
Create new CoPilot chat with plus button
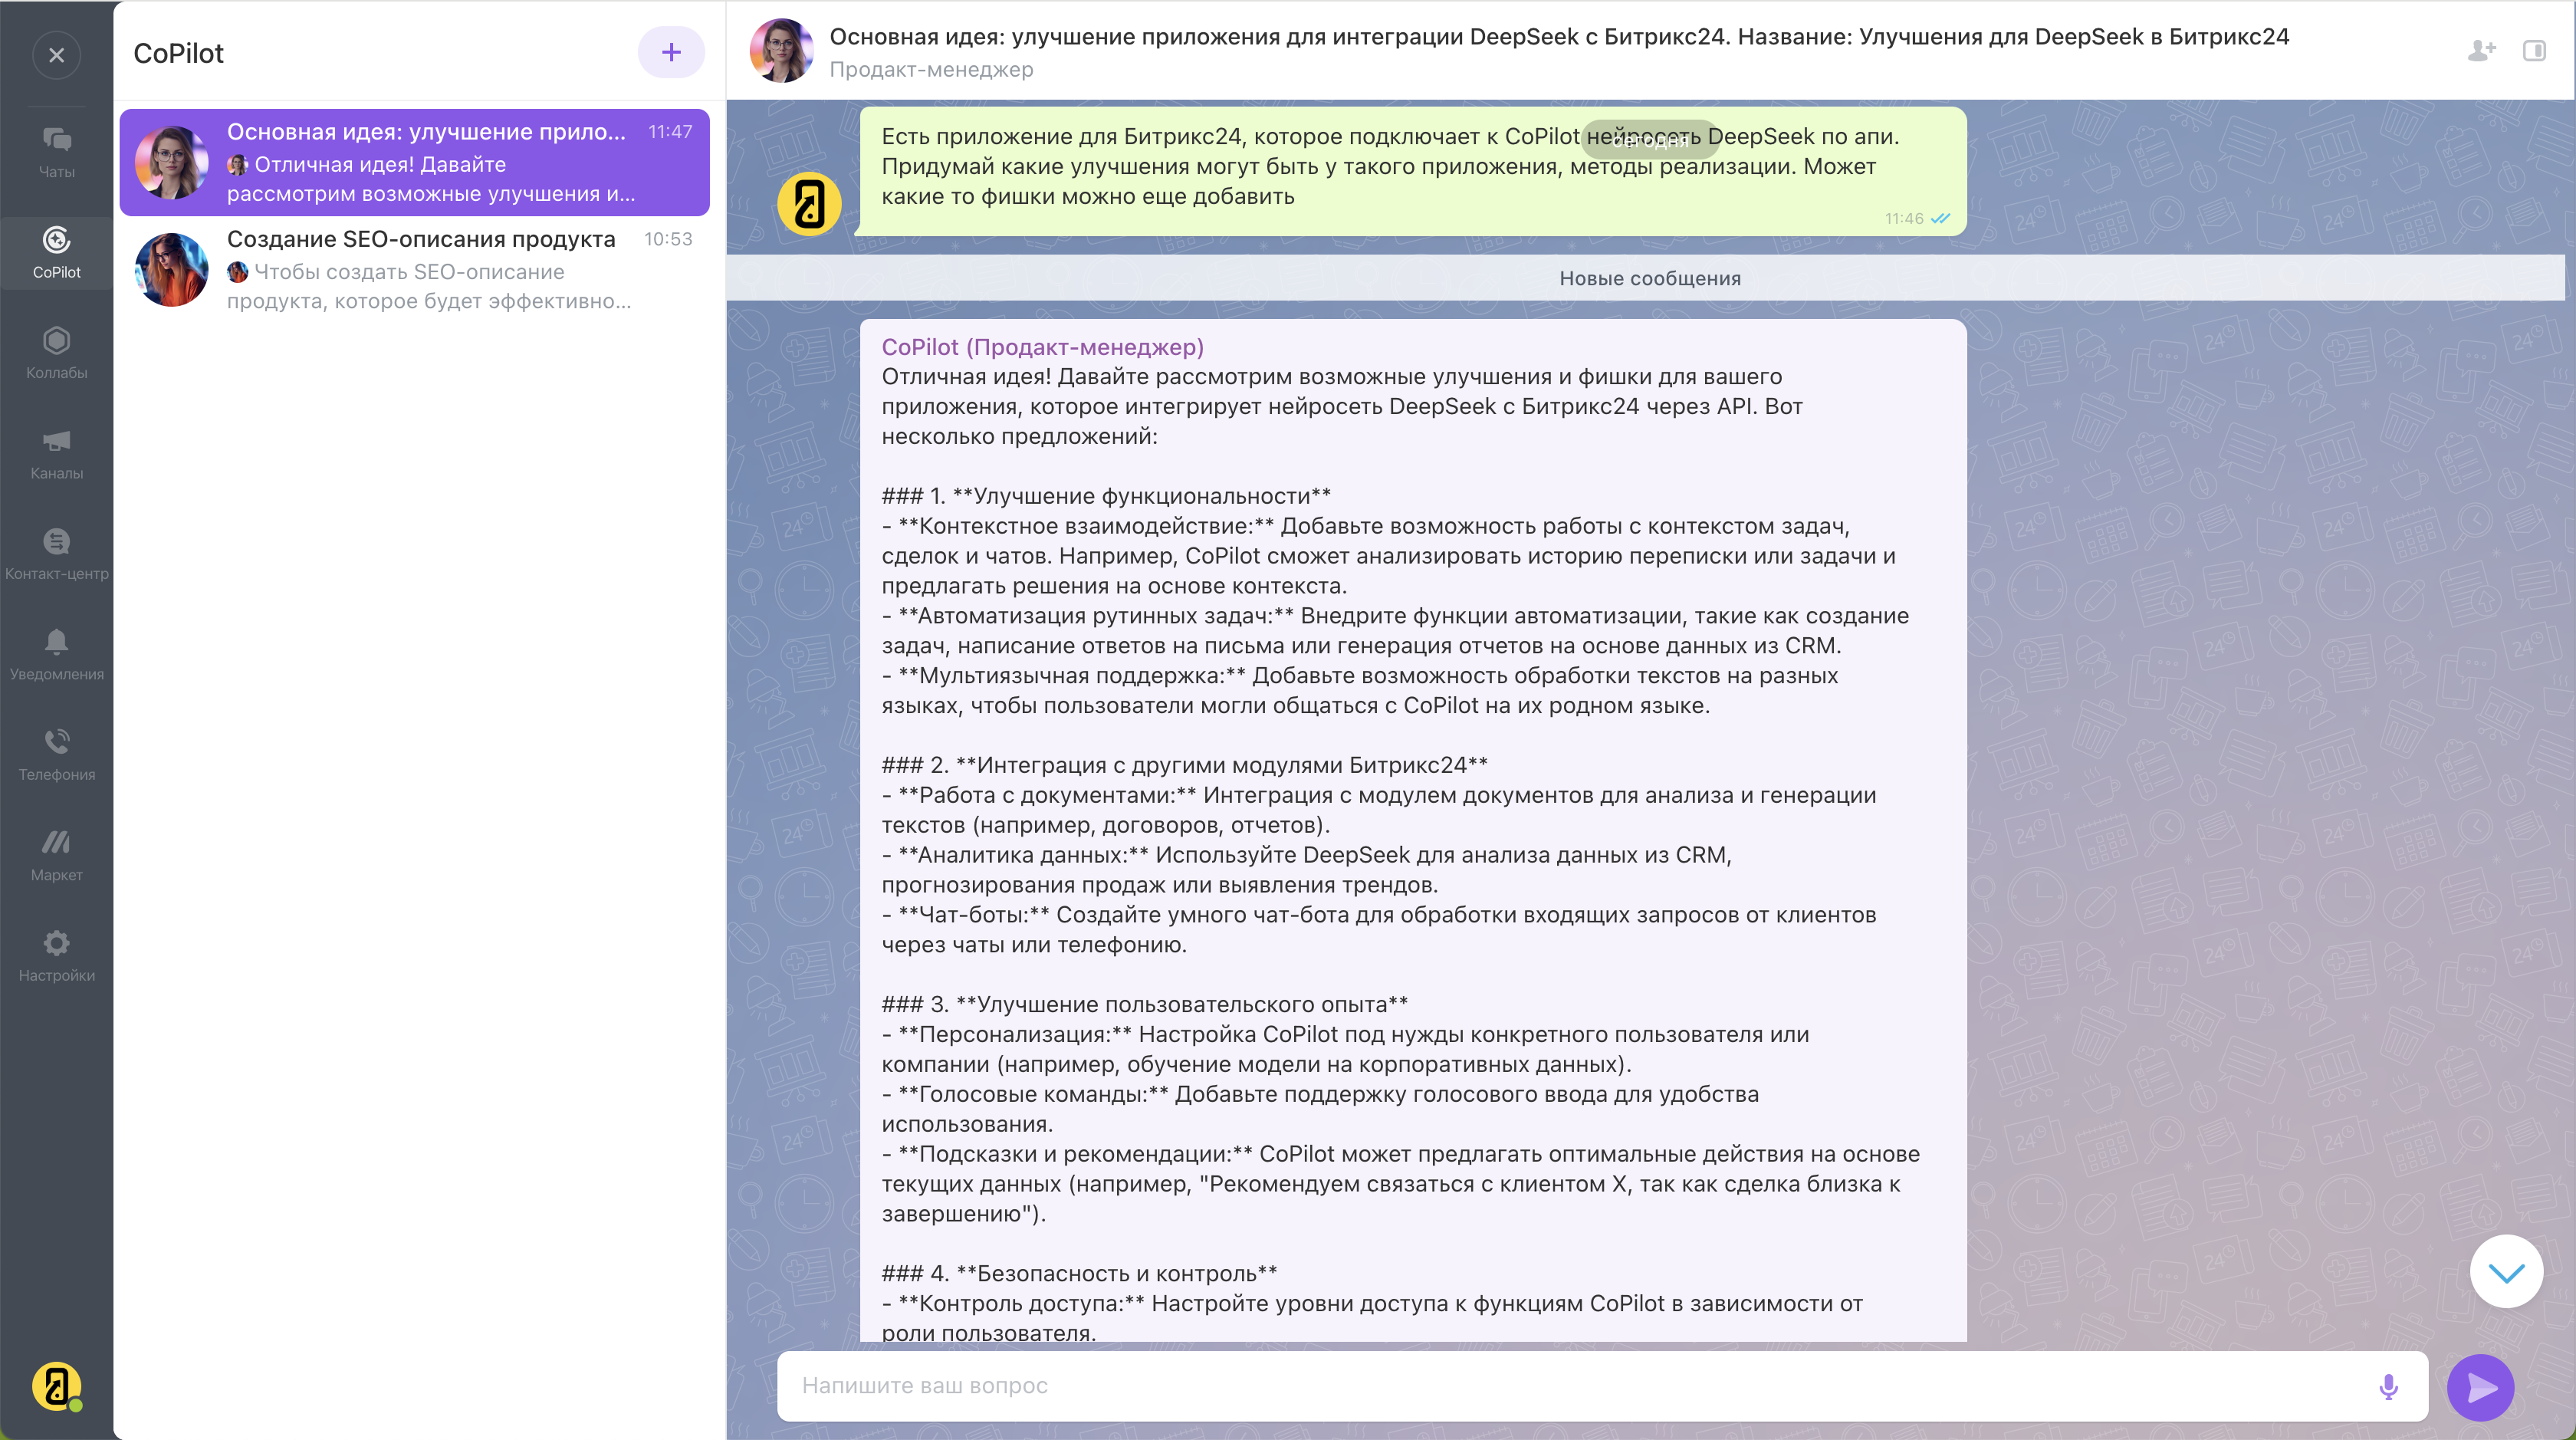[x=671, y=52]
